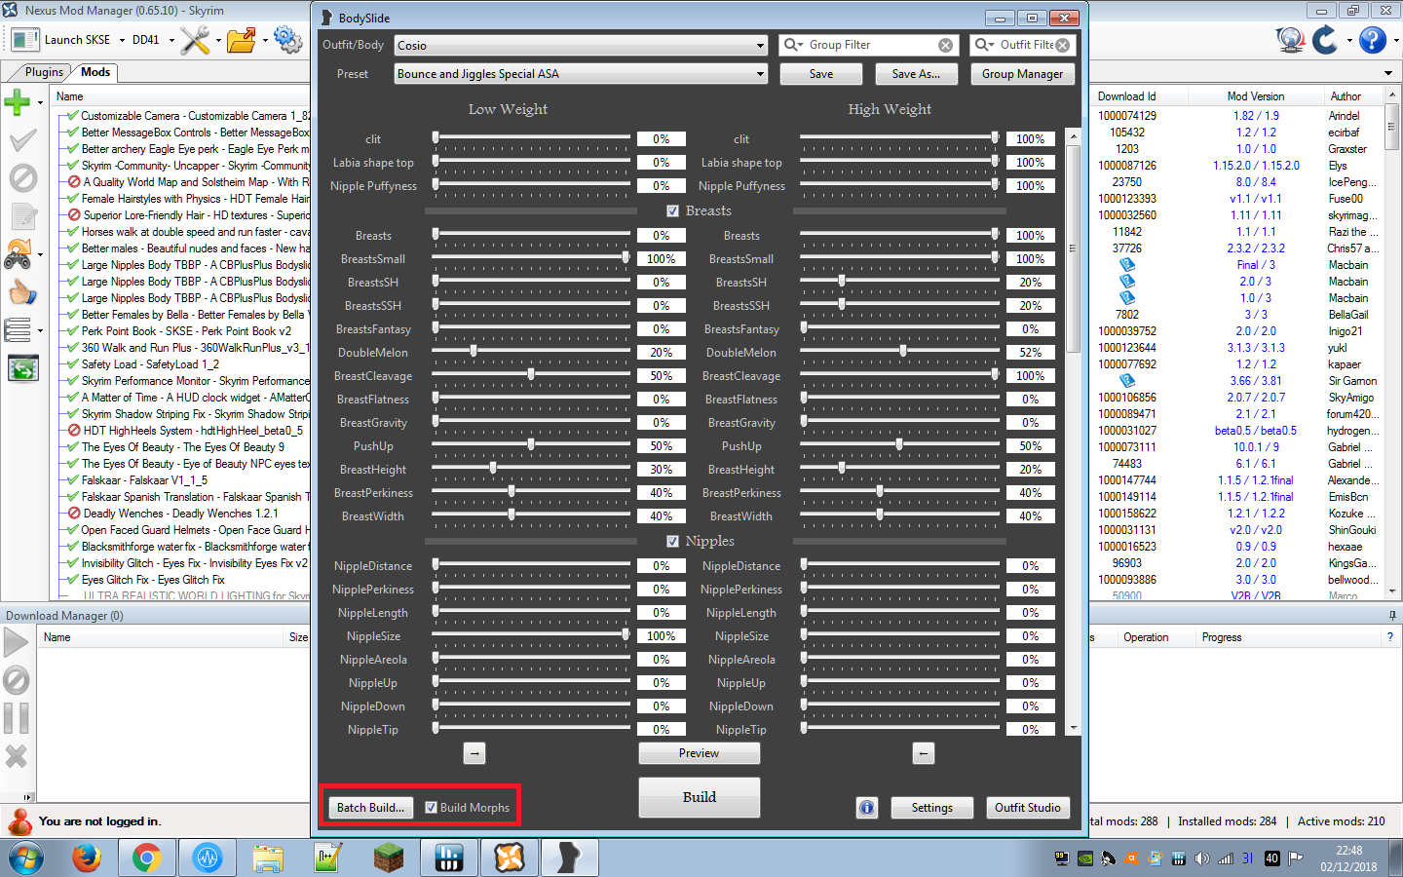Uncheck the Build Morphs checkbox

click(431, 808)
